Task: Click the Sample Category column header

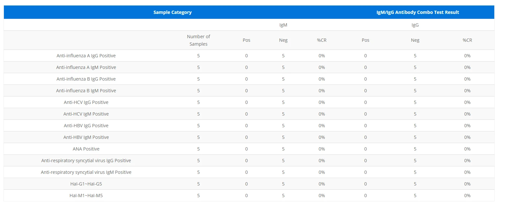Action: pyautogui.click(x=173, y=12)
